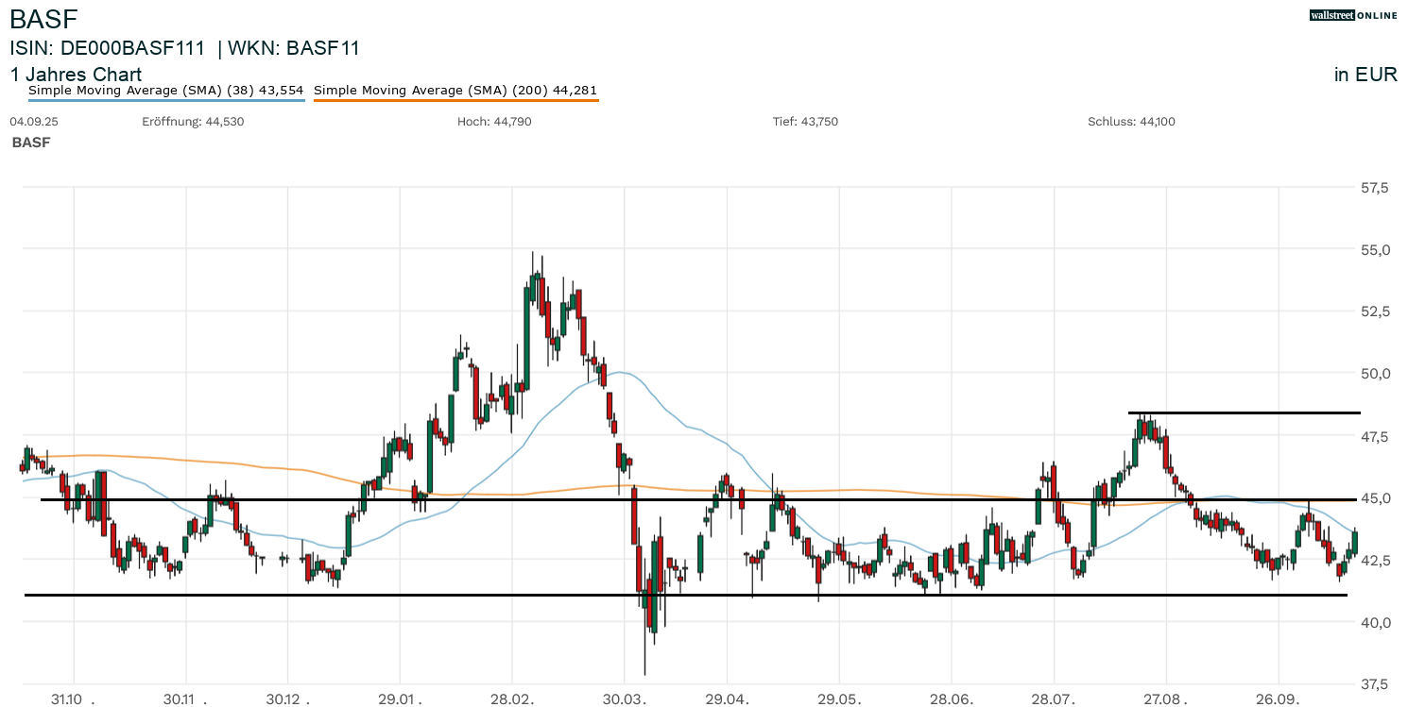This screenshot has width=1408, height=707.
Task: Click the 30.03. date on time axis
Action: coord(625,699)
